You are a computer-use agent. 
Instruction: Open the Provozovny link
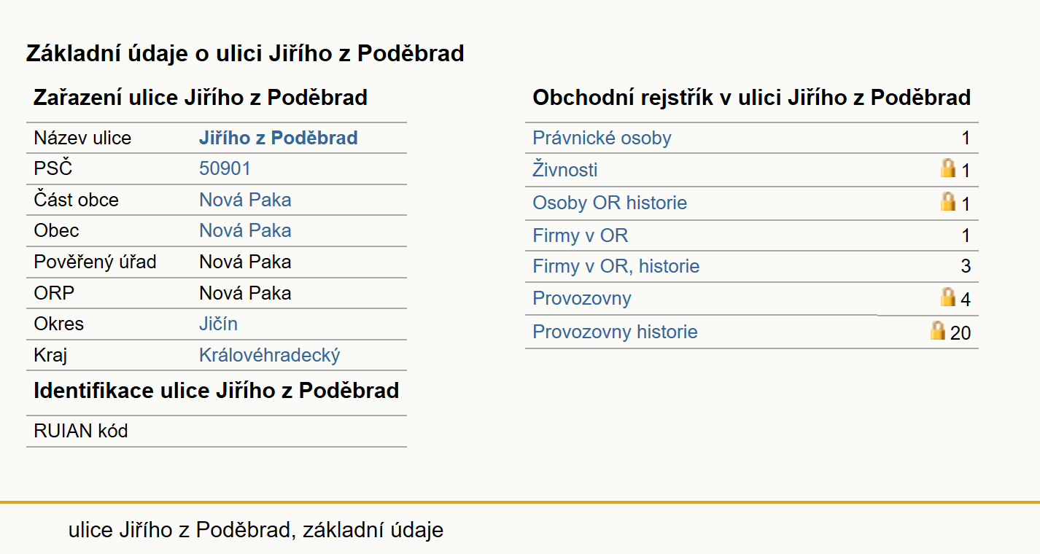click(582, 298)
